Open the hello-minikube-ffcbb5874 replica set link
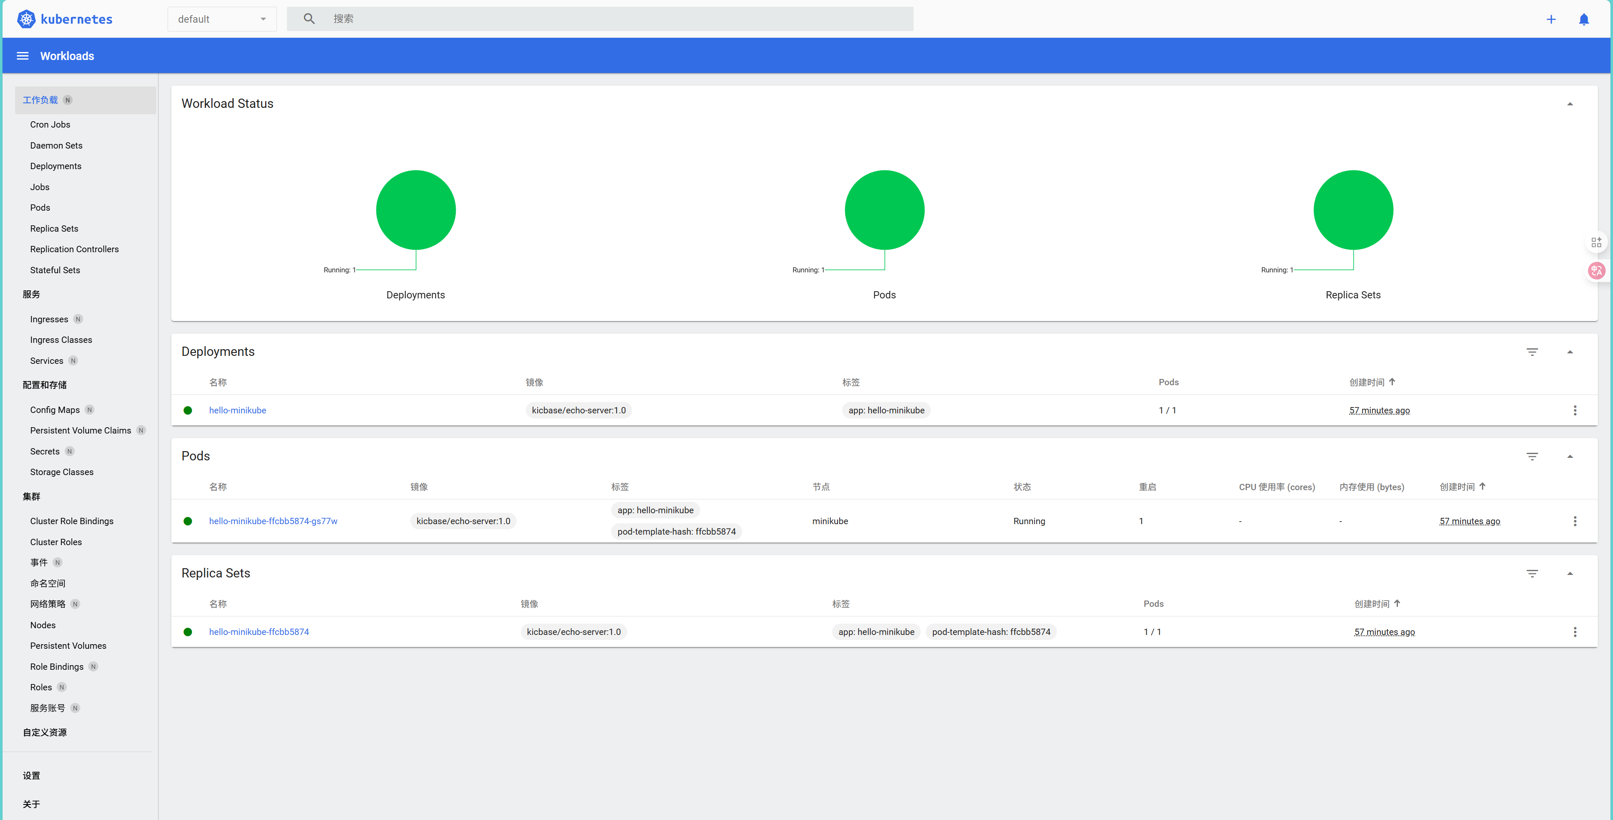Screen dimensions: 1613x820 coord(259,632)
